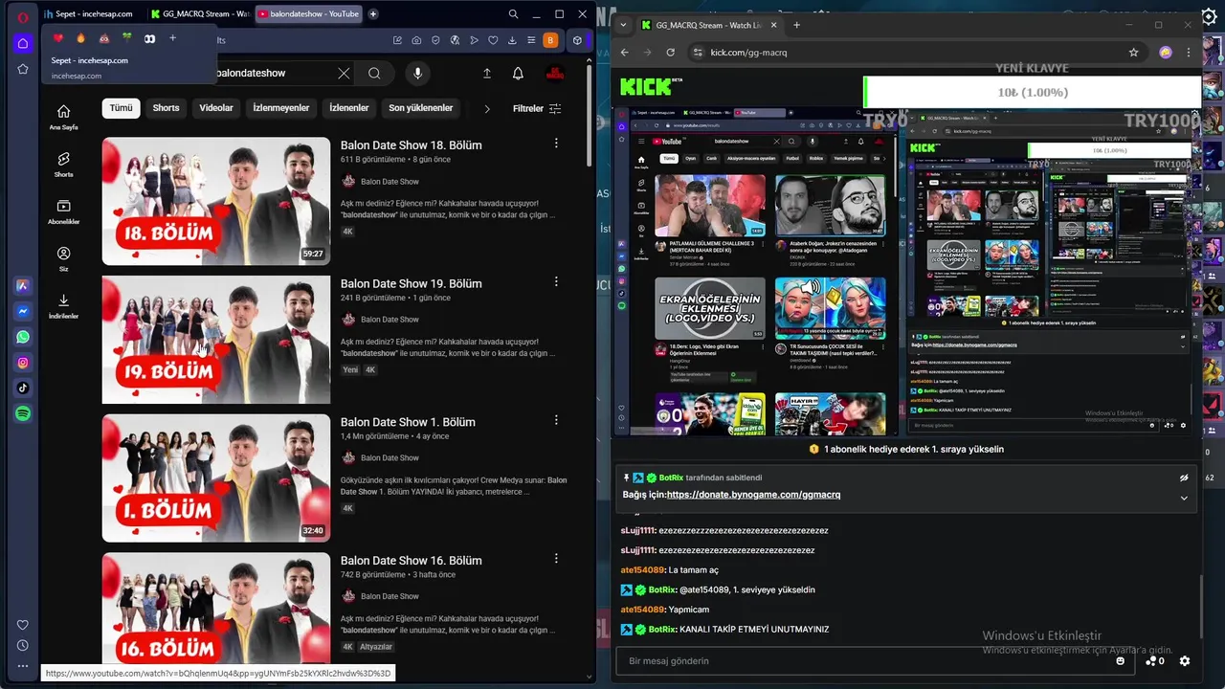Open new tab in Opera
This screenshot has height=689, width=1225.
[x=373, y=14]
